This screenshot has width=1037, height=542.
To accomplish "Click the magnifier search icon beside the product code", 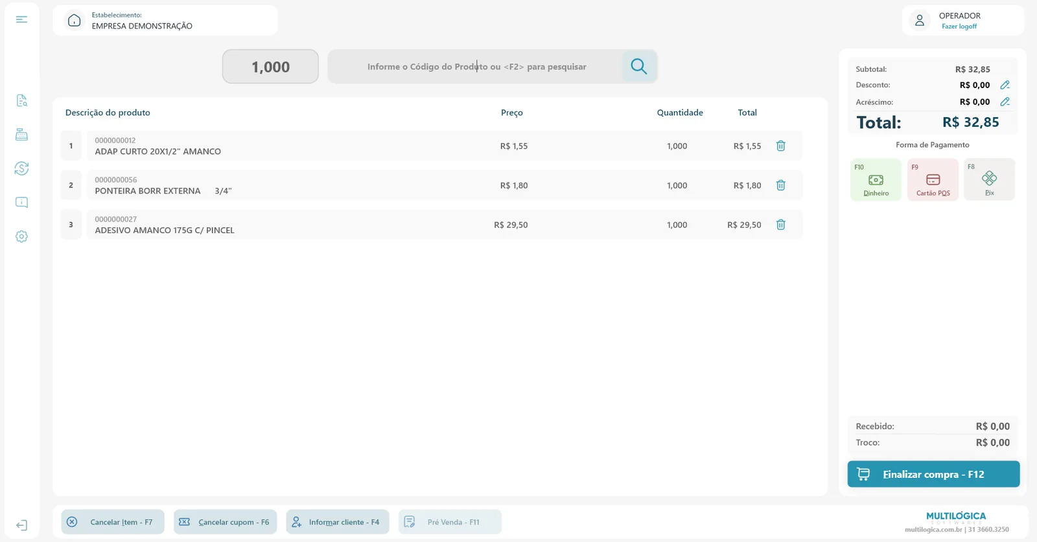I will coord(639,66).
